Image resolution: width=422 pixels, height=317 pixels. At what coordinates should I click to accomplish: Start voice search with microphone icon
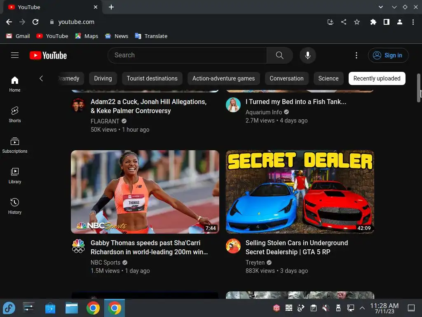pyautogui.click(x=307, y=55)
